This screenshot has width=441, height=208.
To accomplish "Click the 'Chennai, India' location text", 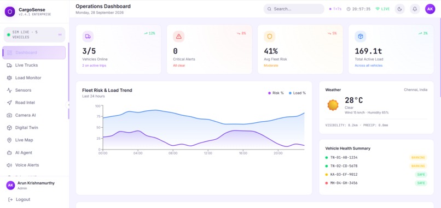I will 416,90.
